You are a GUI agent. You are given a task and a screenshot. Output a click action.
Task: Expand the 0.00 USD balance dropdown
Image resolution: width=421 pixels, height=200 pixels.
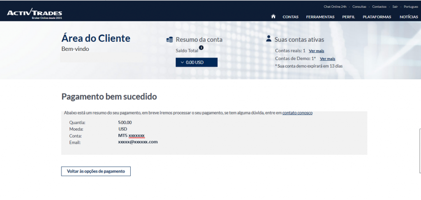(x=197, y=62)
